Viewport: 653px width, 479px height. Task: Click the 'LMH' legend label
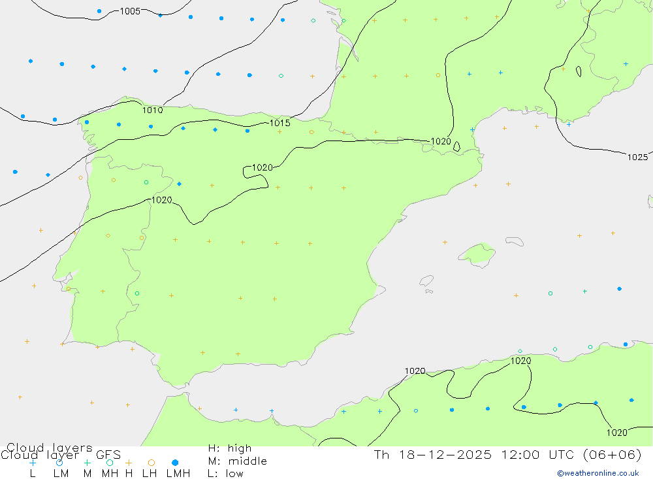178,474
